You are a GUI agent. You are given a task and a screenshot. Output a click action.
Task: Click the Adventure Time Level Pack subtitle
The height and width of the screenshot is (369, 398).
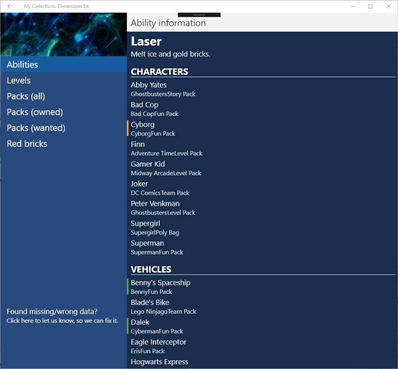[167, 154]
